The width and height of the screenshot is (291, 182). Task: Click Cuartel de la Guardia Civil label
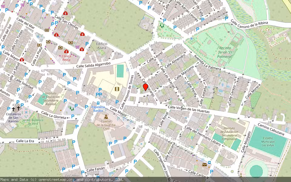coord(106,125)
